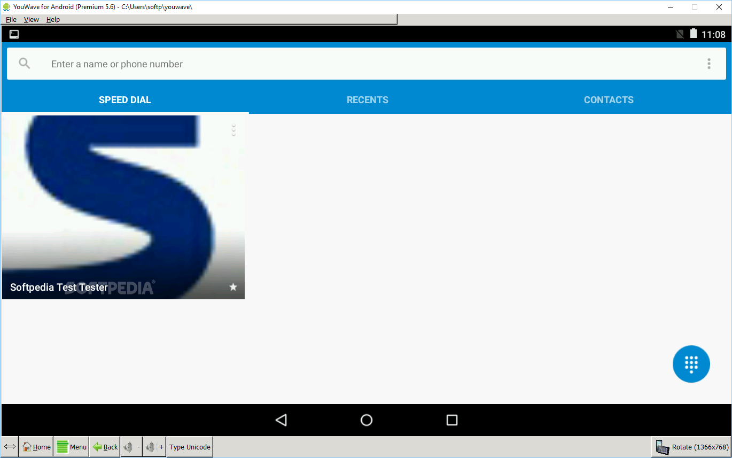This screenshot has height=458, width=732.
Task: Click the notification icon in status bar
Action: tap(14, 34)
